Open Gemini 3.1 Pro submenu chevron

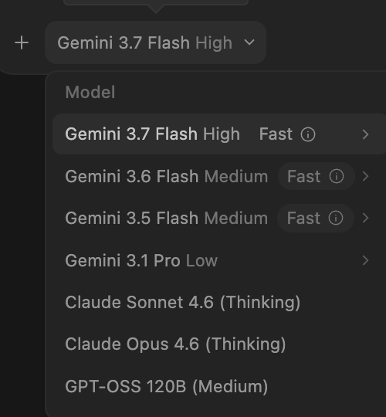click(x=365, y=260)
